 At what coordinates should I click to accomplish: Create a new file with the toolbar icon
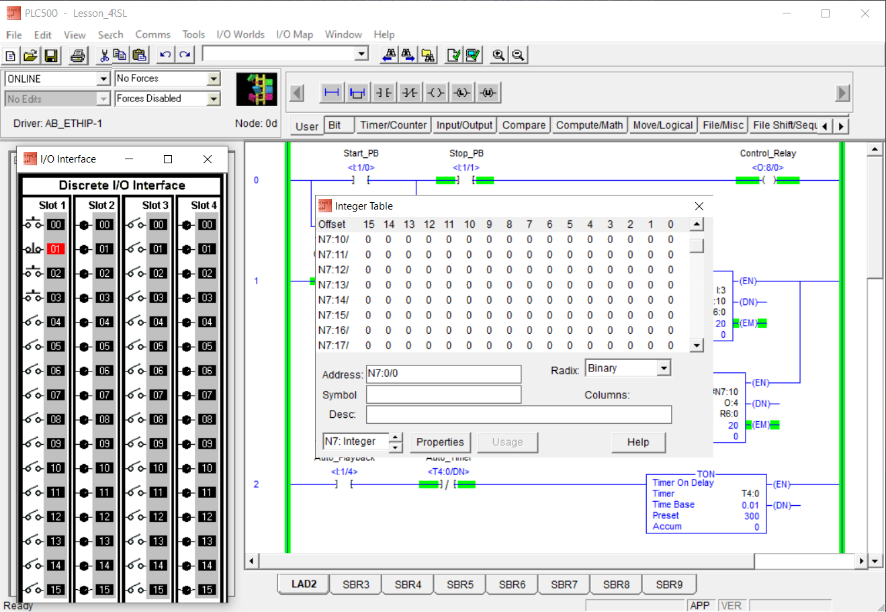(11, 55)
